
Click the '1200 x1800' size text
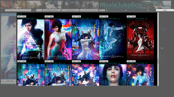pyautogui.click(x=58, y=63)
